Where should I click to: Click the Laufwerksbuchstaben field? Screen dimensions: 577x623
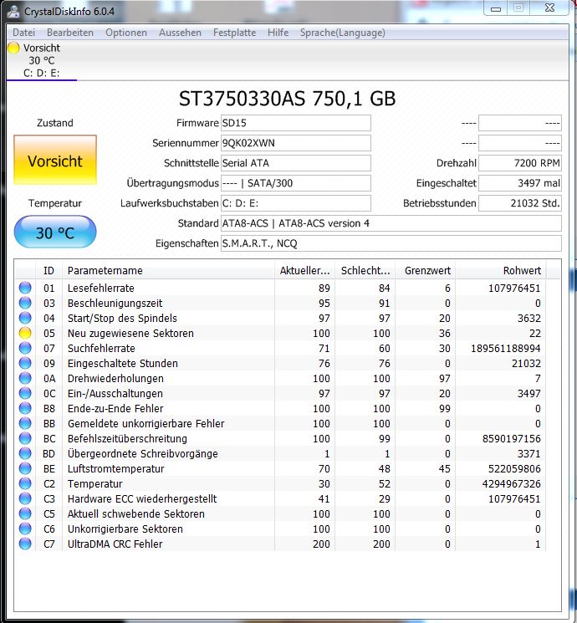(x=296, y=203)
